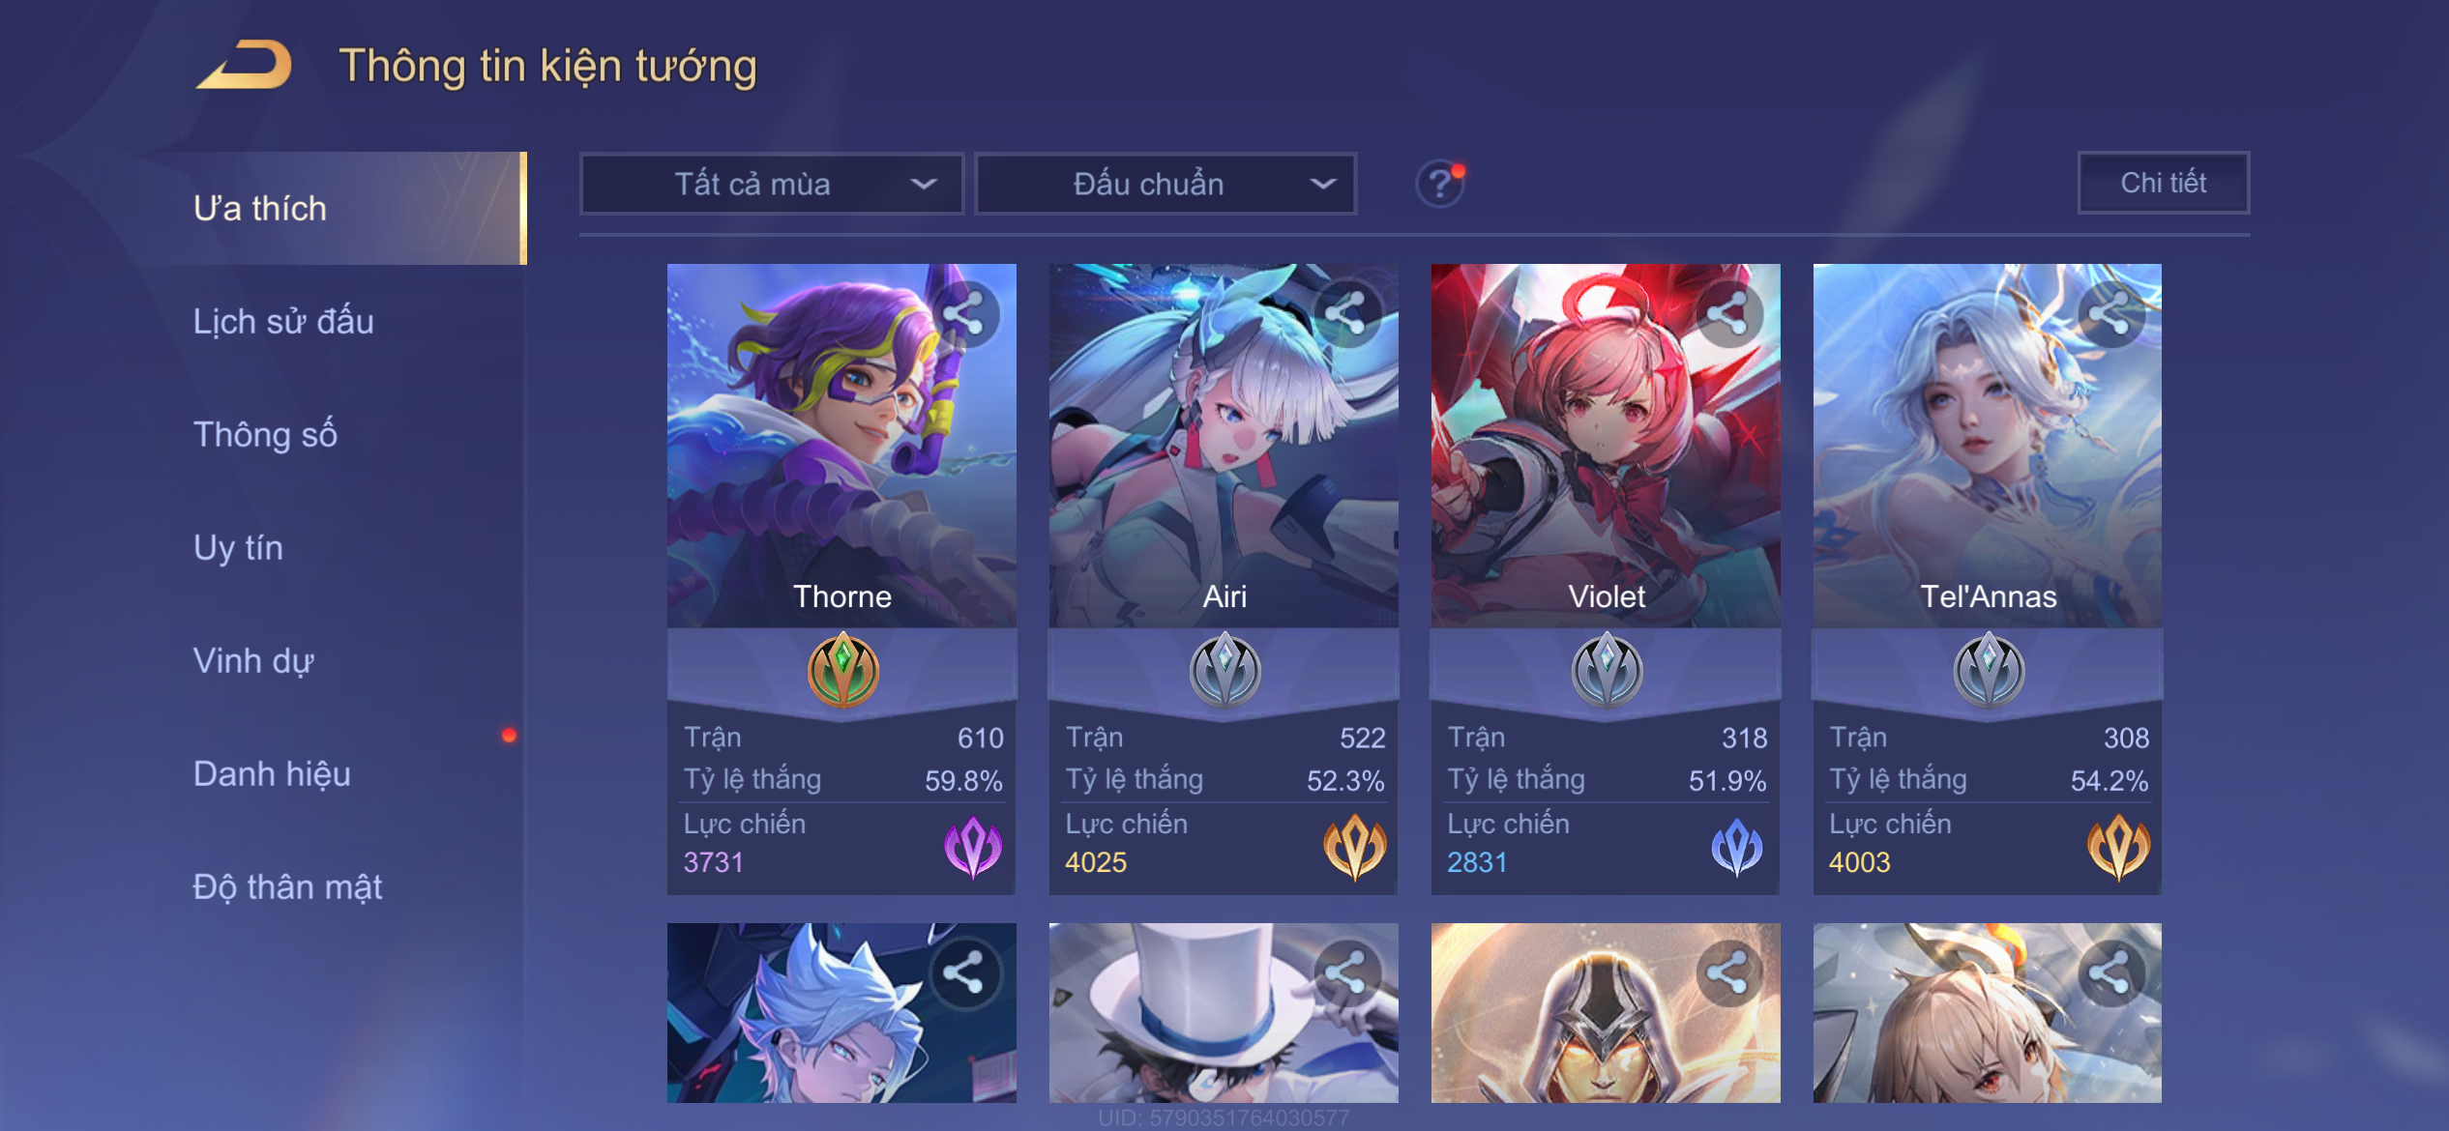
Task: Share Airi's hero card
Action: [x=1345, y=313]
